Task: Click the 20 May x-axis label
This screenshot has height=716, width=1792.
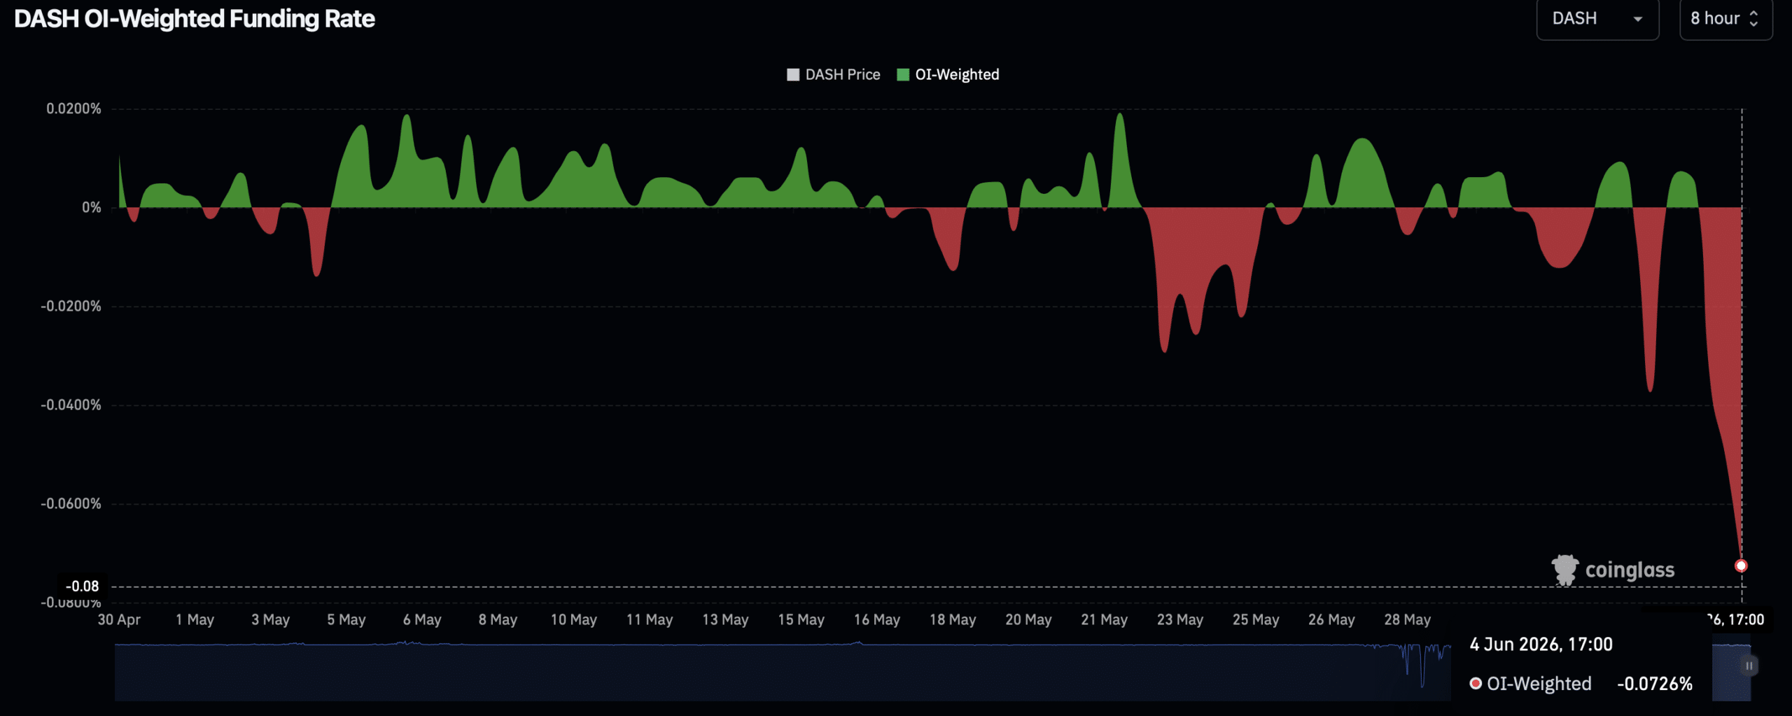Action: click(x=1028, y=619)
